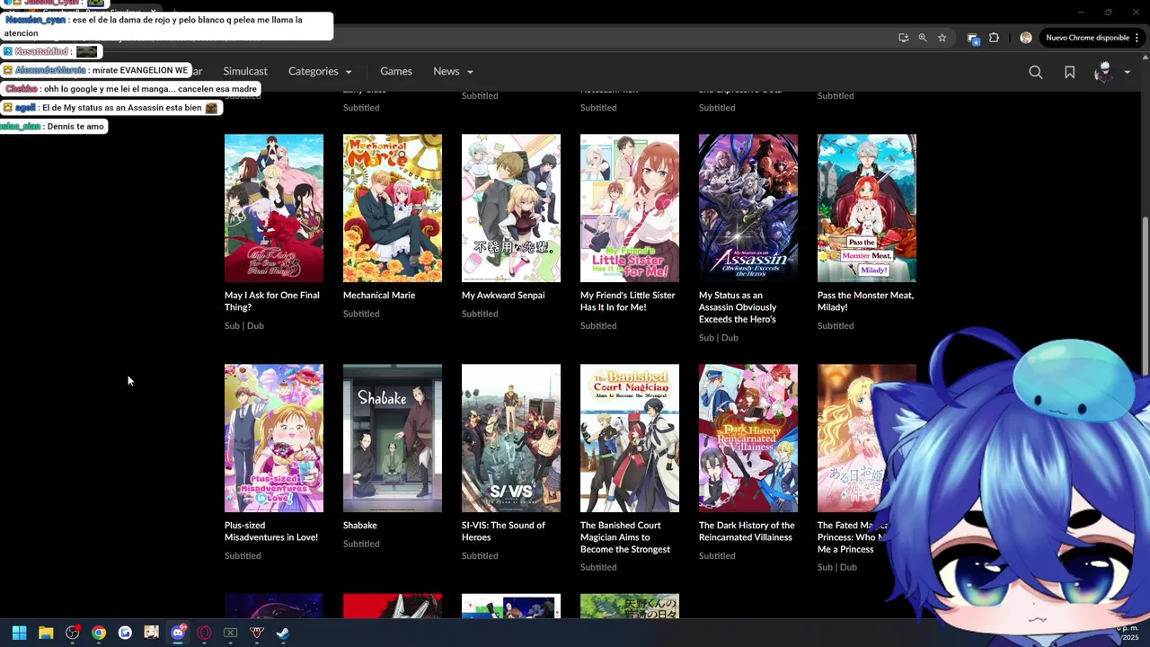Click chat message 'mirate EVANGELION WE'

[x=139, y=70]
